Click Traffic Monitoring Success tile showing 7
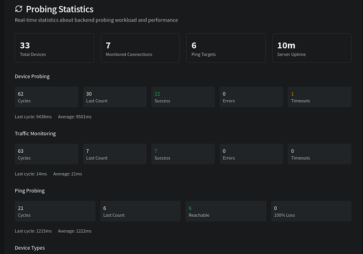 (x=183, y=154)
